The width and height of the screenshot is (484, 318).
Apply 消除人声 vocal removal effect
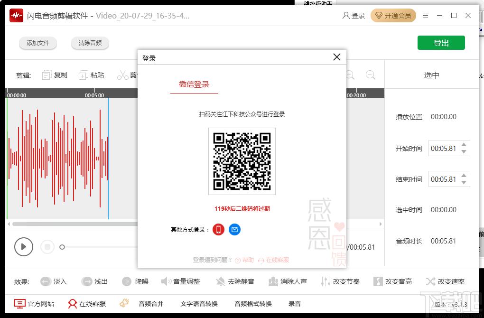[288, 281]
